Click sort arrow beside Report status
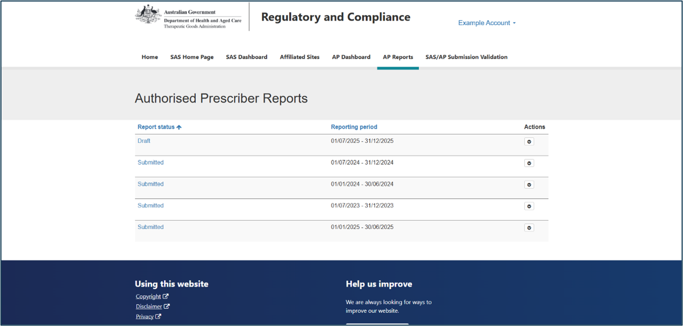This screenshot has width=683, height=326. tap(179, 127)
